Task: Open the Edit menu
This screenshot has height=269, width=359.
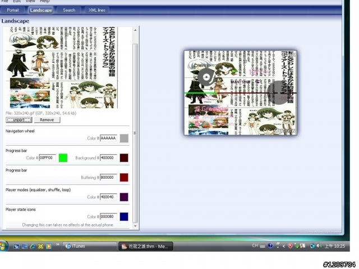Action: (x=17, y=1)
